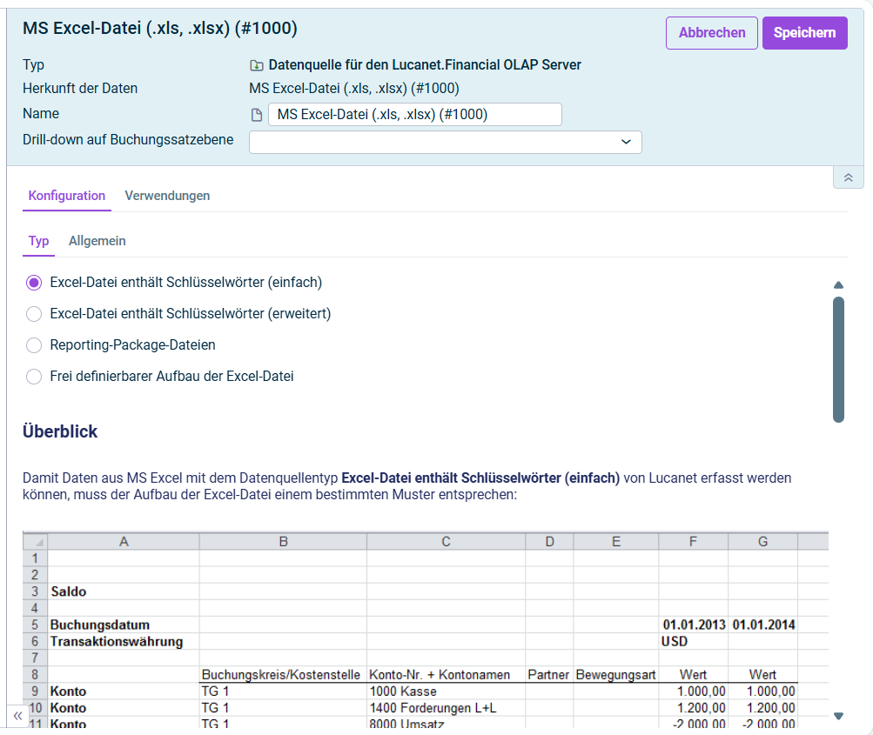Click the scroll-down arrow in content area
Image resolution: width=873 pixels, height=735 pixels.
838,716
